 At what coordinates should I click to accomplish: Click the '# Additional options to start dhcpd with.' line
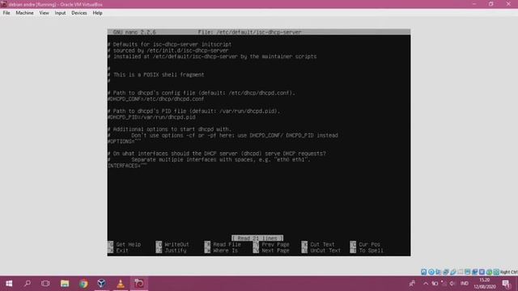169,129
